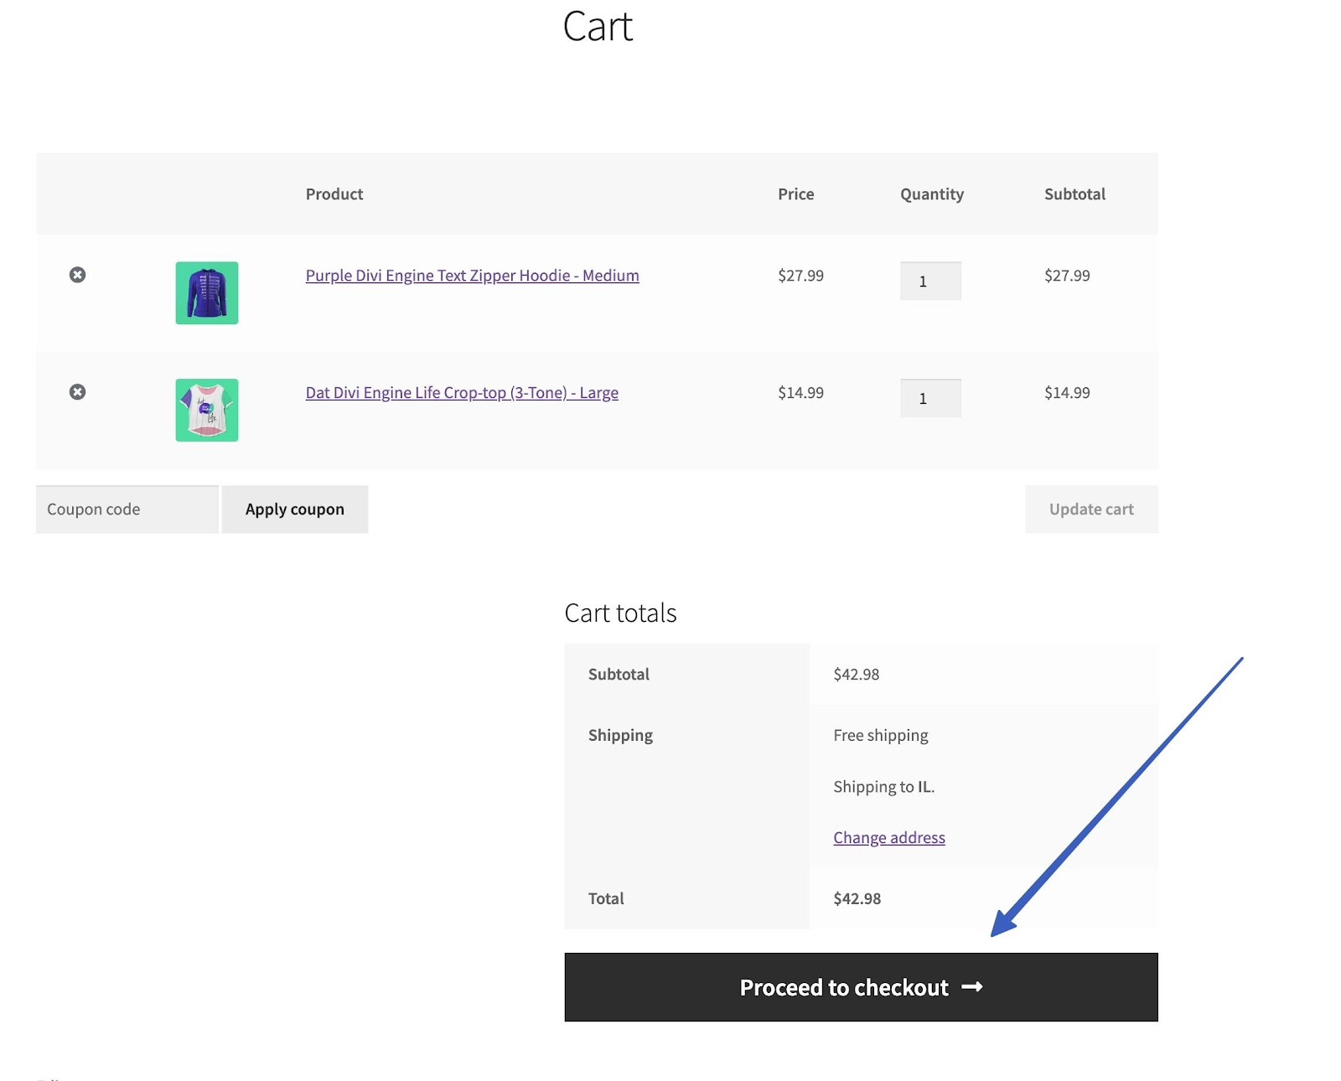The image size is (1341, 1081).
Task: Click the hoodie quantity field
Action: (930, 281)
